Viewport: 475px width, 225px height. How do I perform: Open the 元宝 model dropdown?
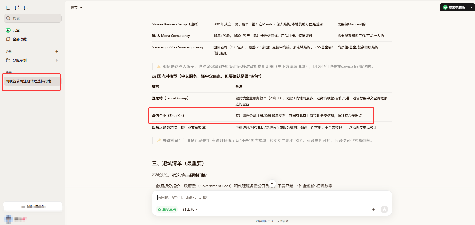(76, 8)
